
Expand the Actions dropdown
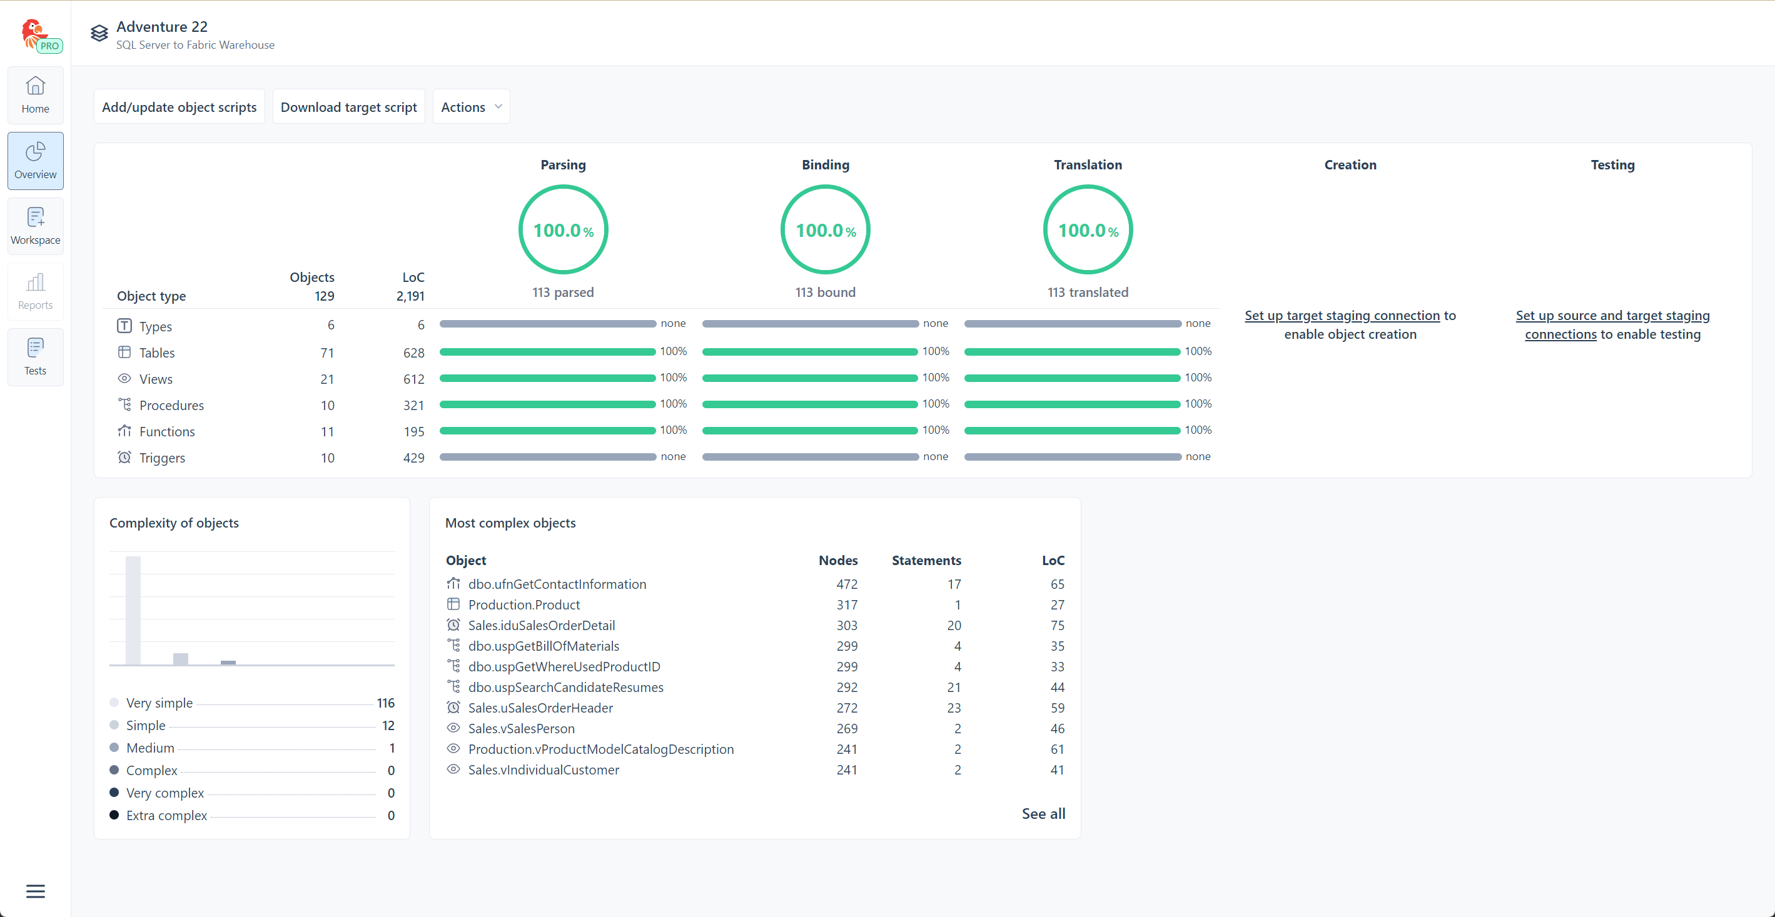472,107
